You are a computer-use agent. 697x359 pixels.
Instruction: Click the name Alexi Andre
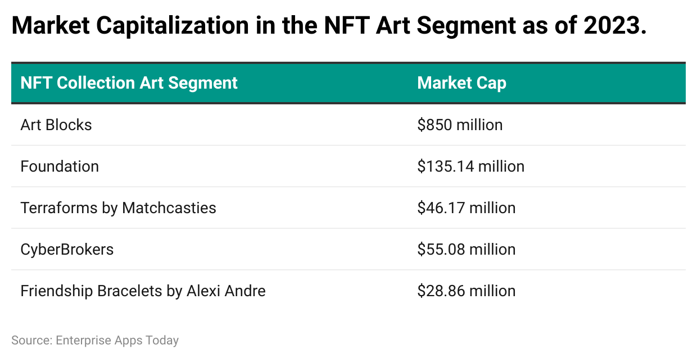225,291
